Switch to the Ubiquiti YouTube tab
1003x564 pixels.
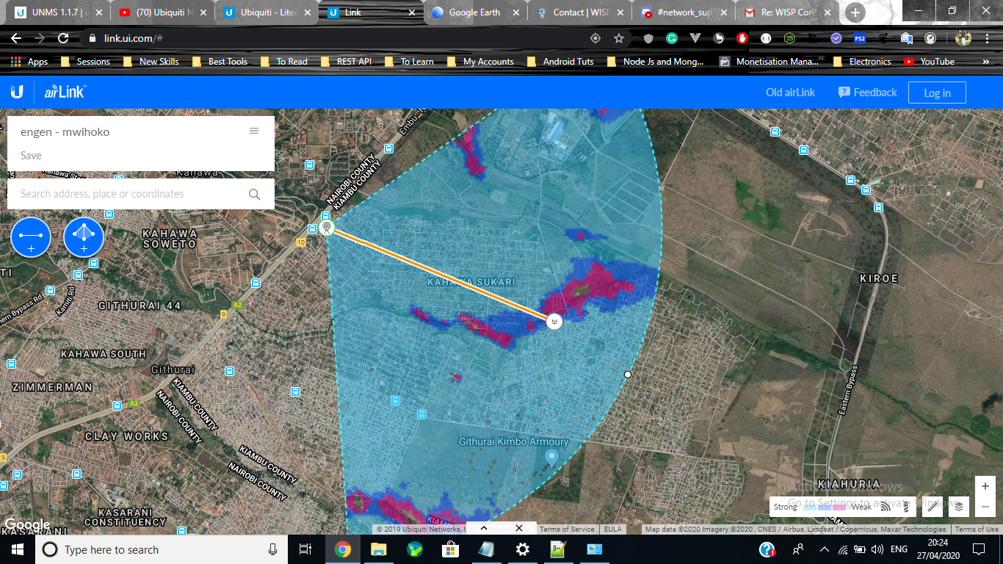click(163, 12)
